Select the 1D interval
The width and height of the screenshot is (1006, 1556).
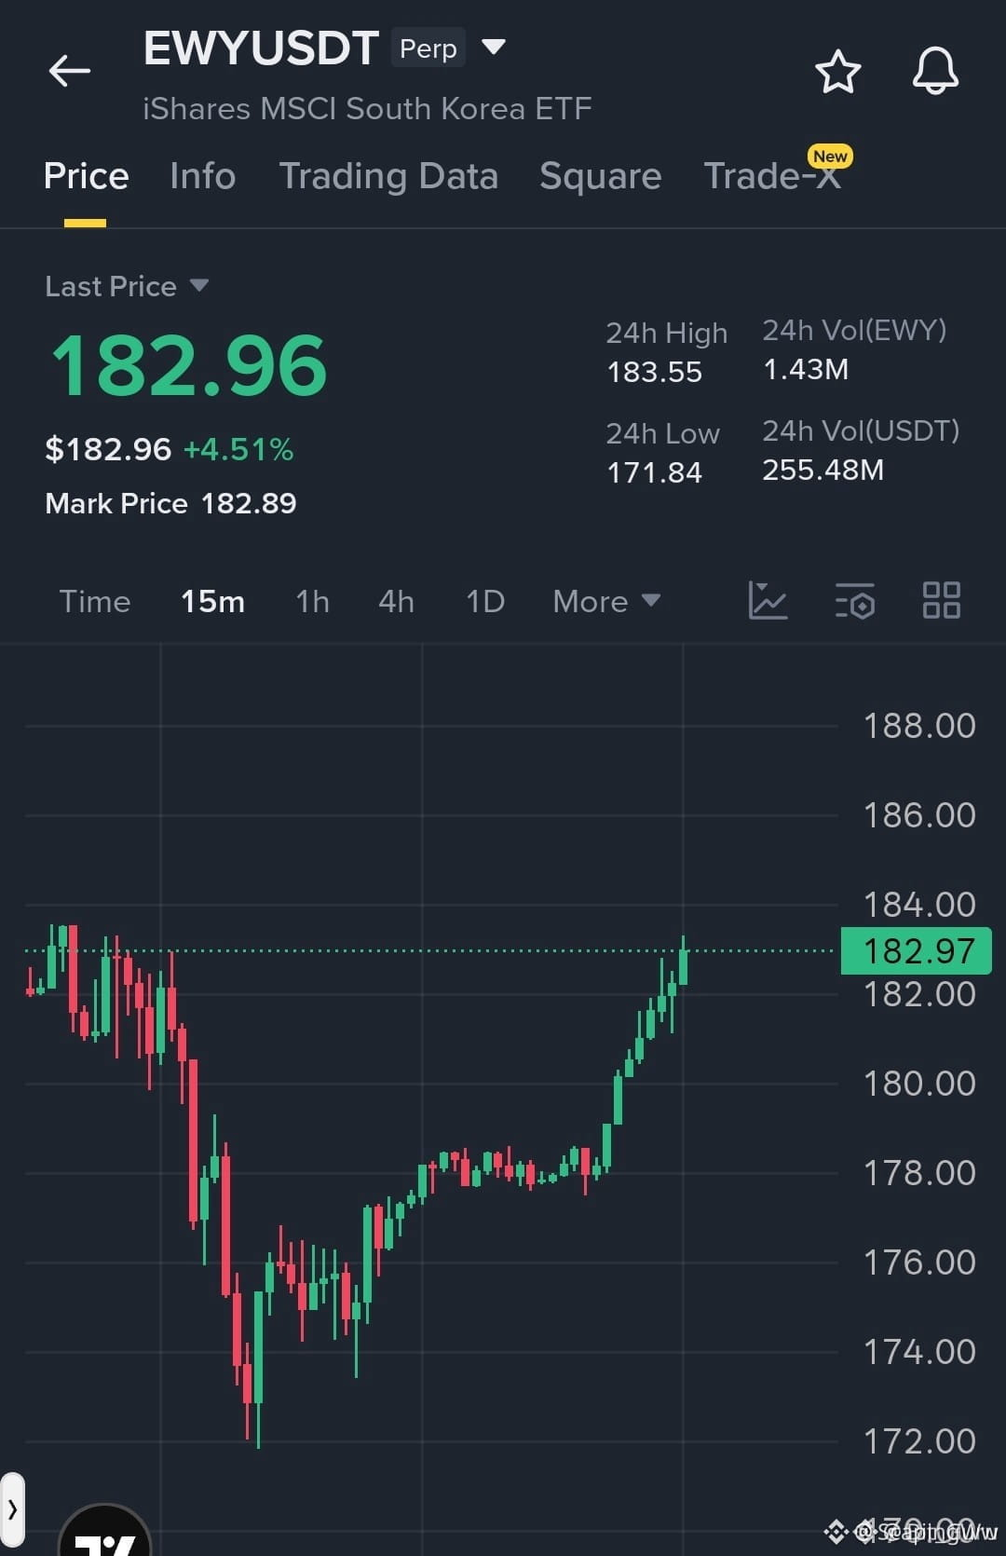(485, 601)
